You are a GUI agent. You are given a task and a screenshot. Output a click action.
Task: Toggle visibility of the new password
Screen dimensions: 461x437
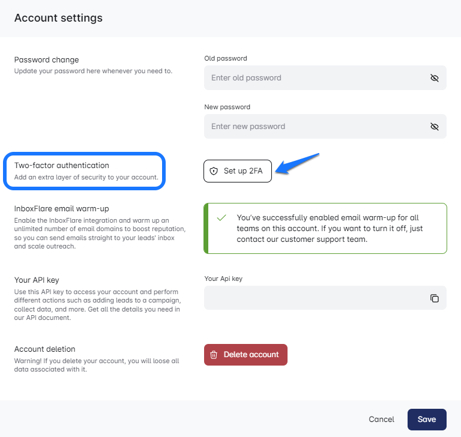click(435, 127)
